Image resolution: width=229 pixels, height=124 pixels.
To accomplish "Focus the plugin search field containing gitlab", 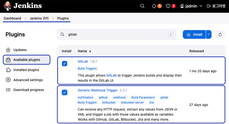I will click(117, 34).
